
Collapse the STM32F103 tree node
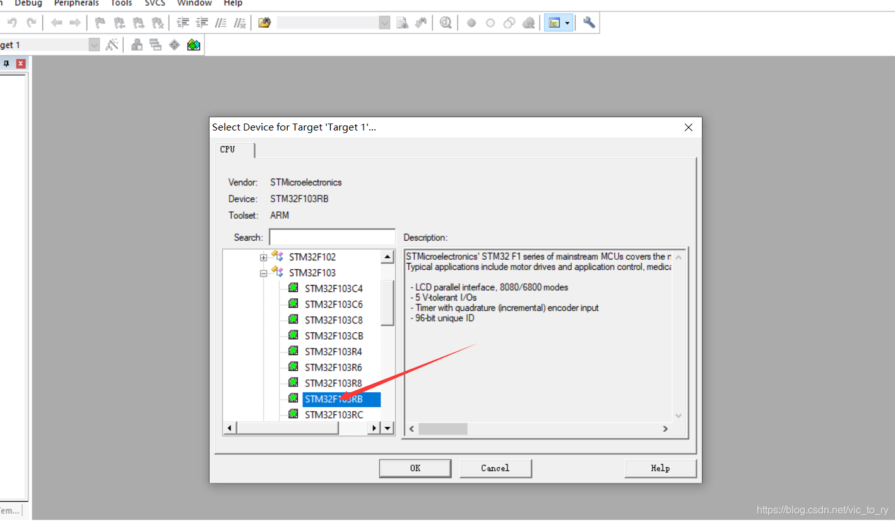[x=264, y=273]
